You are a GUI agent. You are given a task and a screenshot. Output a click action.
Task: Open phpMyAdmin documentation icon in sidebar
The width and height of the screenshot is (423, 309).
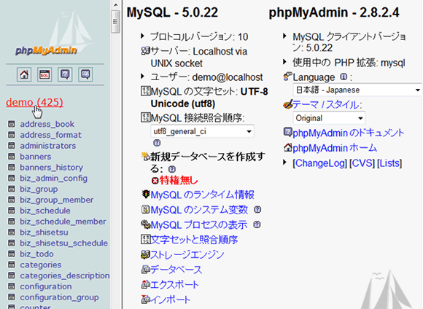tap(65, 74)
